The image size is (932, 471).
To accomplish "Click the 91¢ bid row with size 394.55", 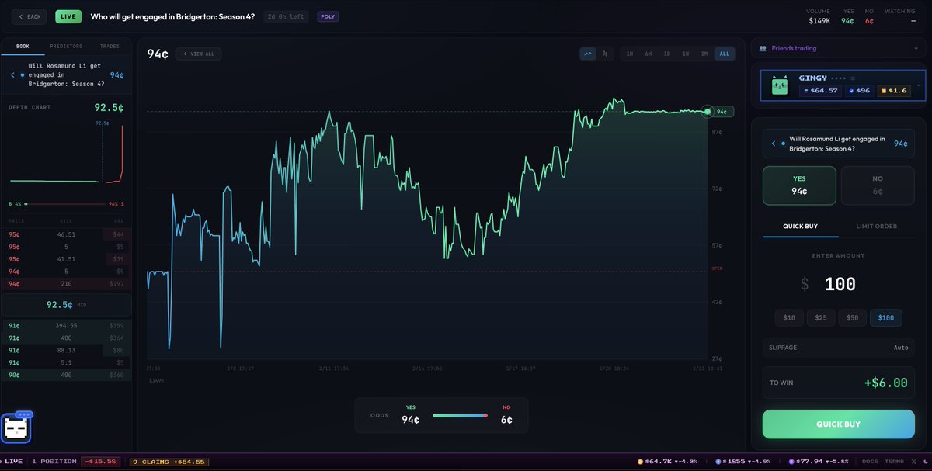I will [65, 326].
